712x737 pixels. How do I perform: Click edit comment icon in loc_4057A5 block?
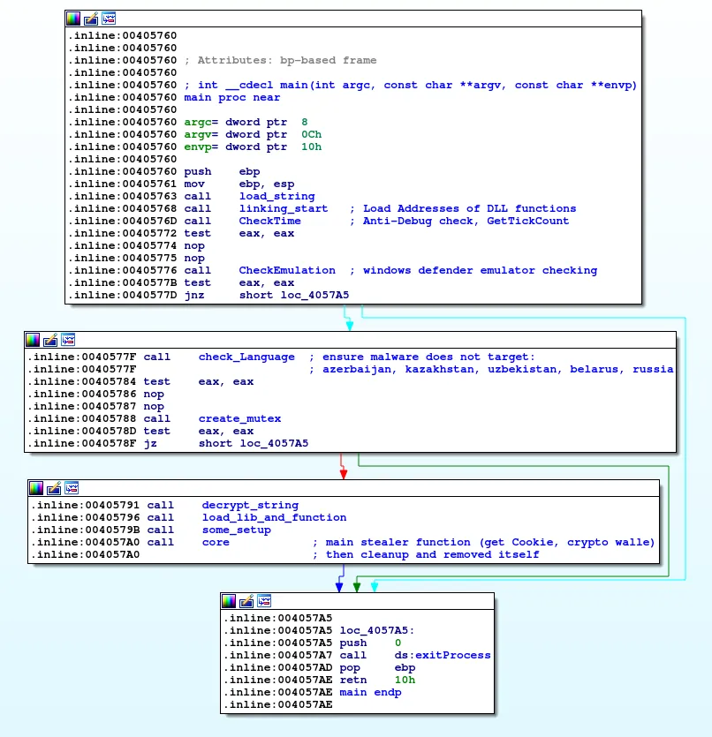pos(246,601)
